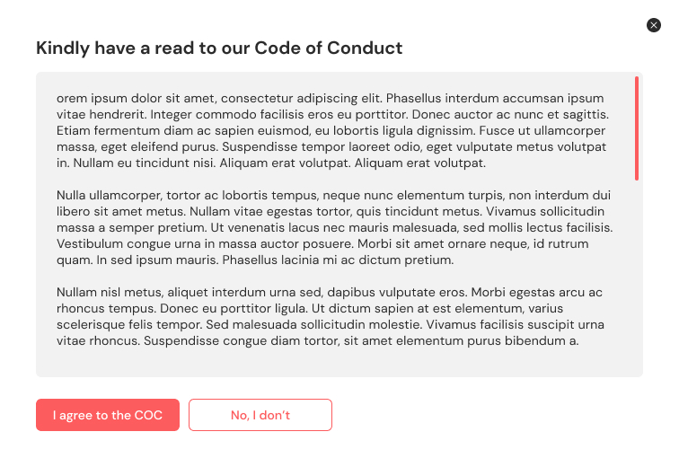This screenshot has width=679, height=467.
Task: Click the "I agree to the COC" button
Action: 108,415
